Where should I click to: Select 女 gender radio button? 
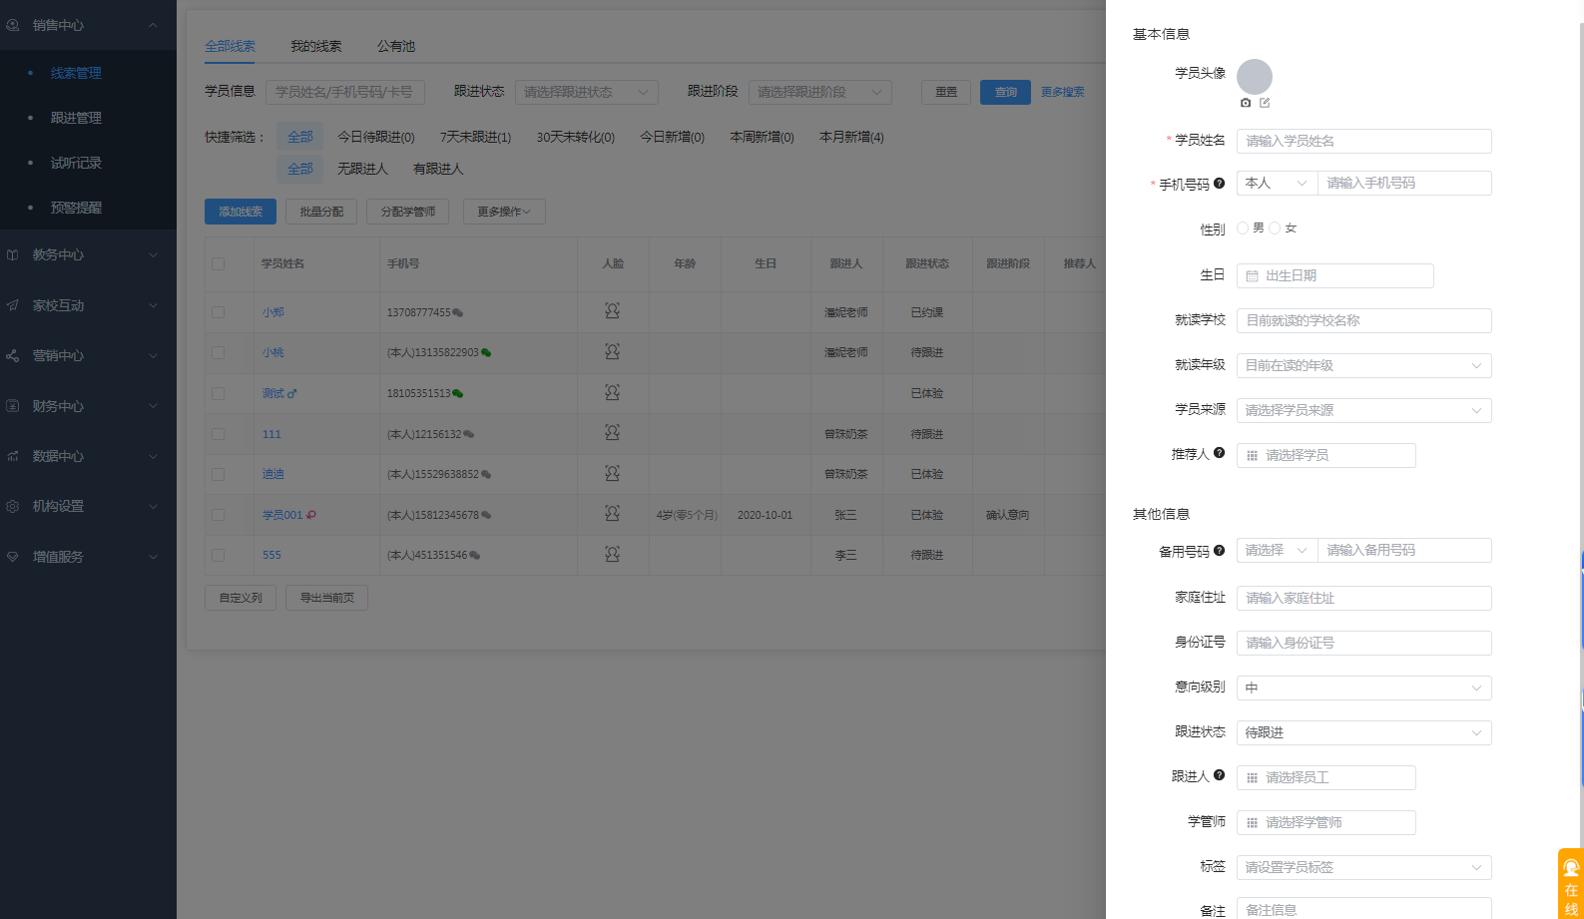point(1275,229)
